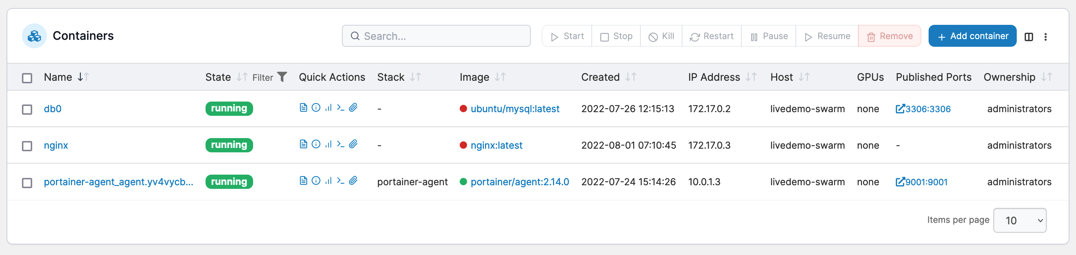The height and width of the screenshot is (255, 1076).
Task: Open the three-dot table options menu
Action: click(1046, 37)
